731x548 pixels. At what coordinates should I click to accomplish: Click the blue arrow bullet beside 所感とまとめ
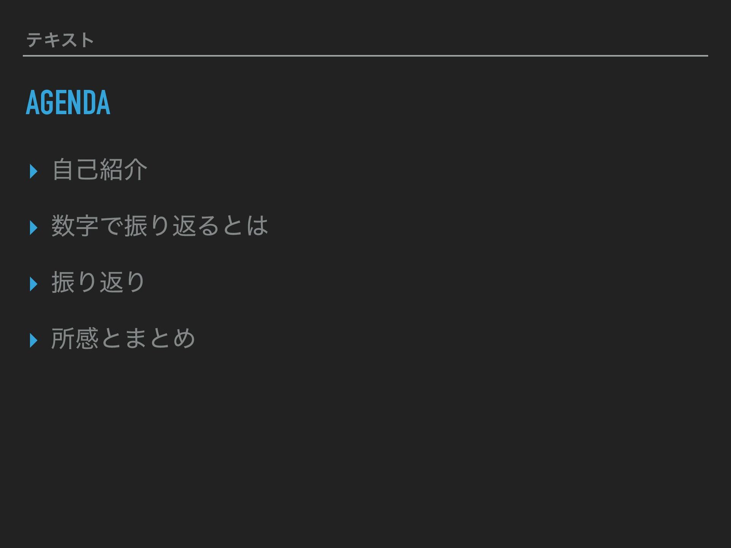click(x=34, y=340)
